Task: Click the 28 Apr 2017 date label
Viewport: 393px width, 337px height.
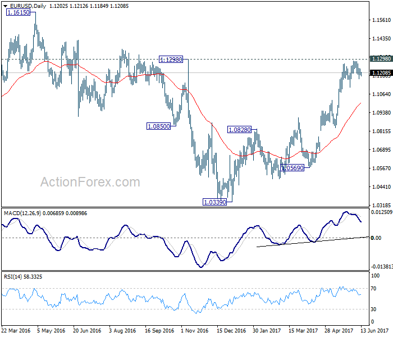Action: 339,331
